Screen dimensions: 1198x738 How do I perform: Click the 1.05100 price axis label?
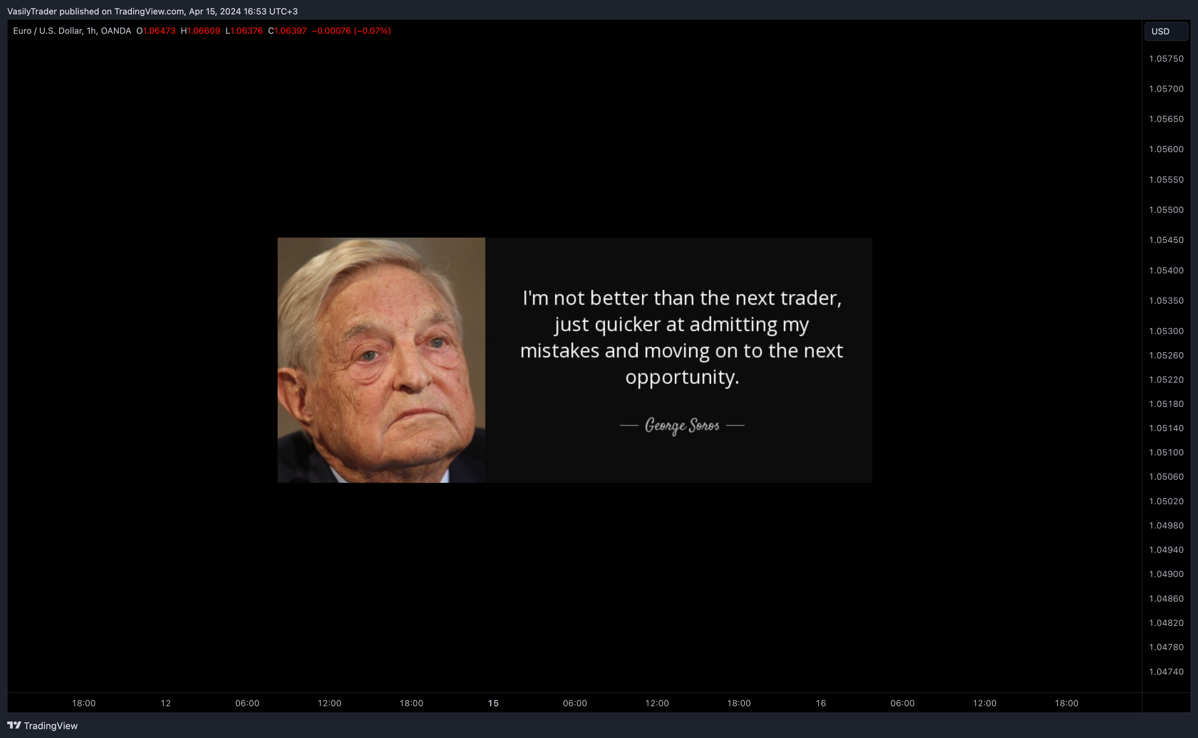pyautogui.click(x=1166, y=452)
